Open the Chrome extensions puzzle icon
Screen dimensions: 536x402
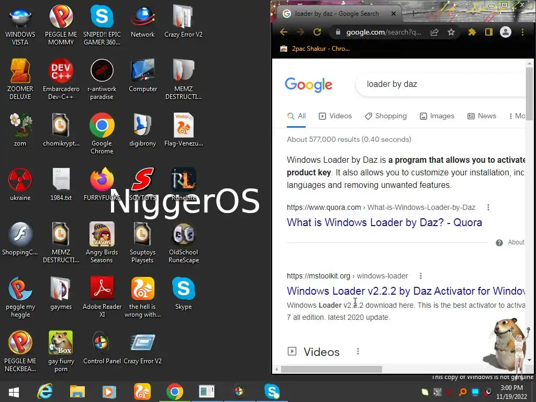472,32
